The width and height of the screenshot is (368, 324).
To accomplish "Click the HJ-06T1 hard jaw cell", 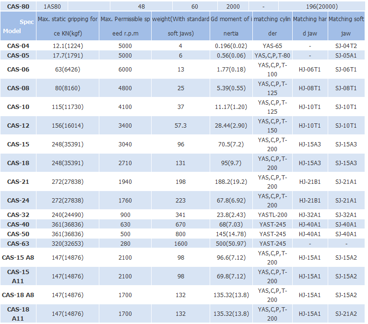I will [310, 70].
